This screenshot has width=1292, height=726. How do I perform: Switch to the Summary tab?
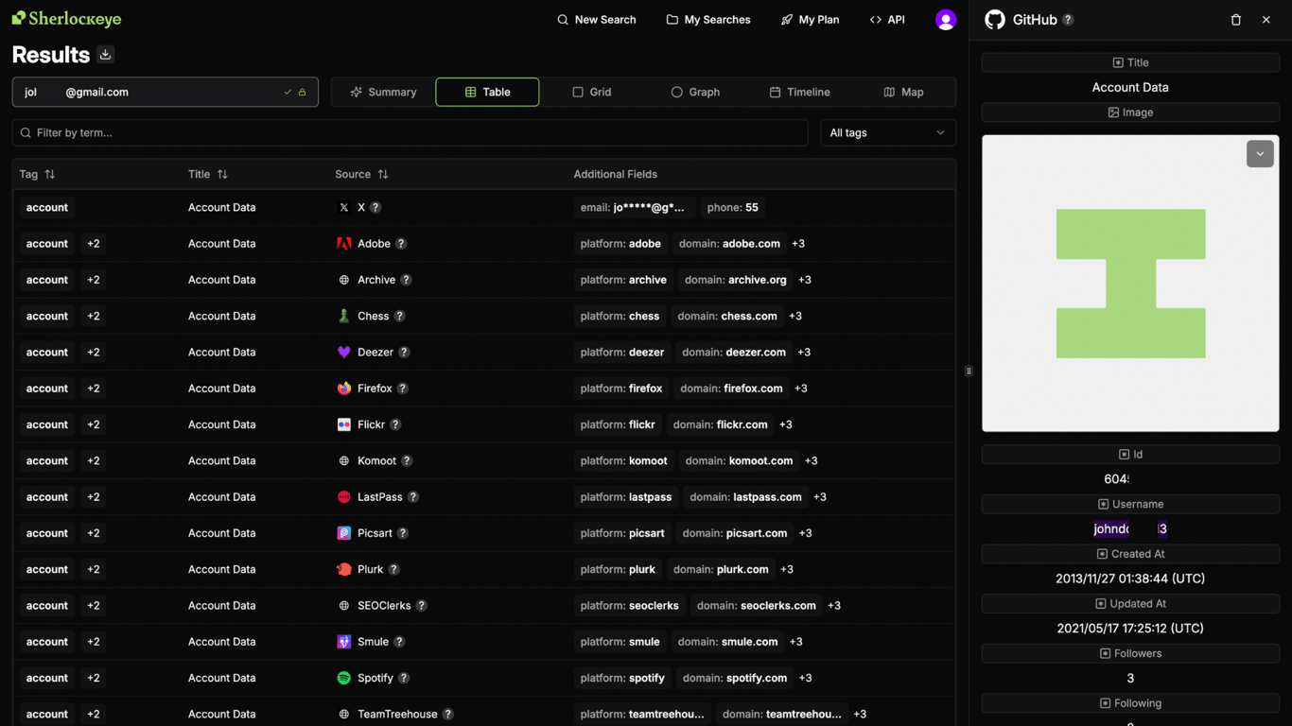tap(383, 92)
